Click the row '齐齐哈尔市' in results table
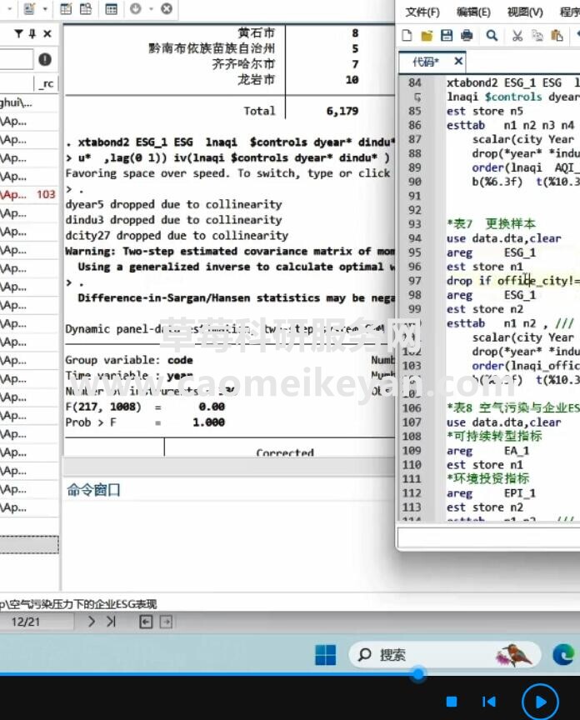The image size is (580, 720). click(244, 64)
